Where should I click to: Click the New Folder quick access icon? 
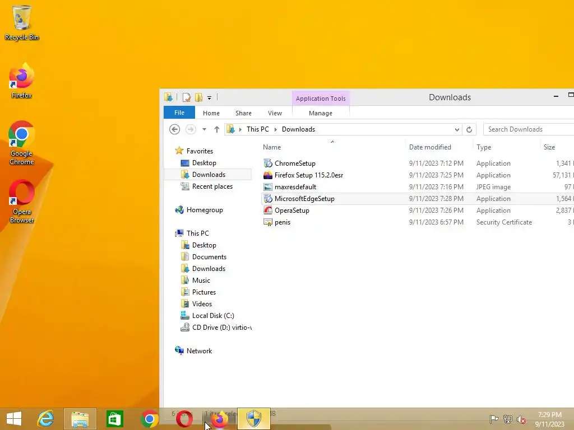(198, 97)
